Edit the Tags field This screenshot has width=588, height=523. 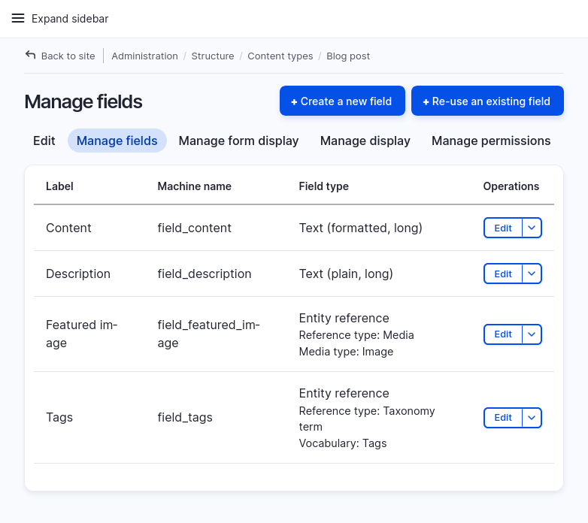(503, 418)
